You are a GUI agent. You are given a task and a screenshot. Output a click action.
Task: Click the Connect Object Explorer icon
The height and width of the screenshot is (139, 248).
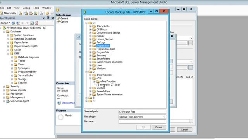tap(13, 23)
